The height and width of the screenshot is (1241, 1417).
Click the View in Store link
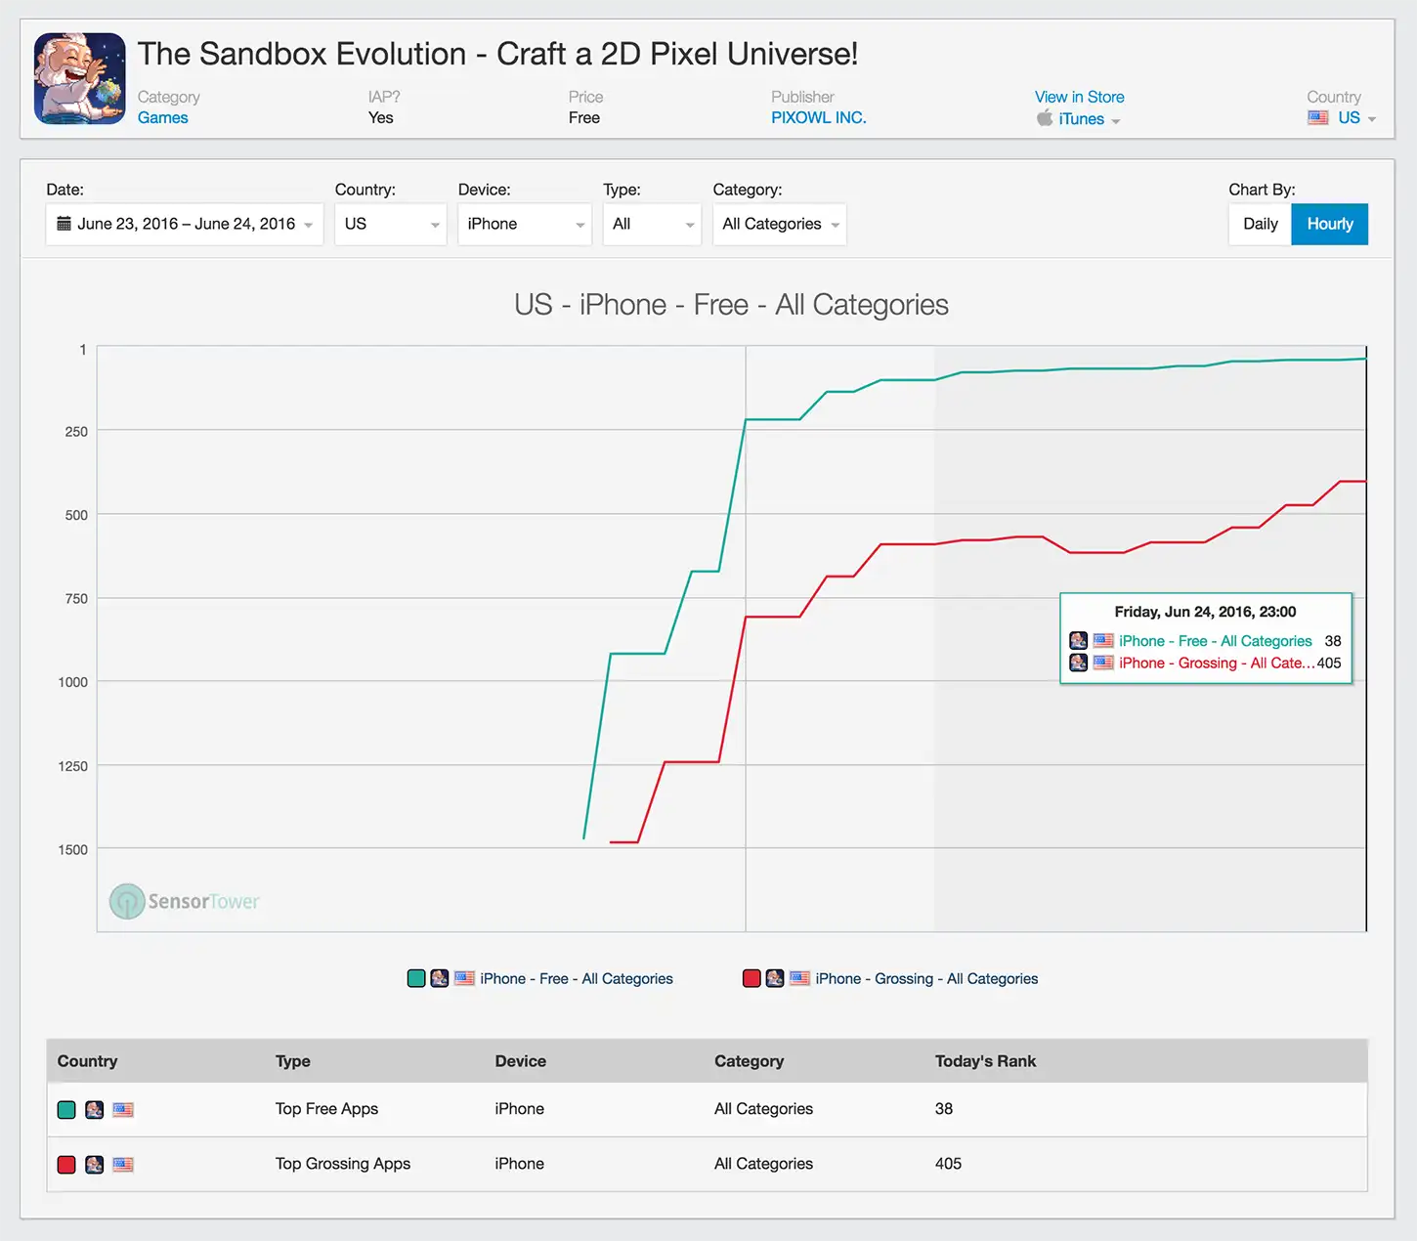tap(1080, 97)
